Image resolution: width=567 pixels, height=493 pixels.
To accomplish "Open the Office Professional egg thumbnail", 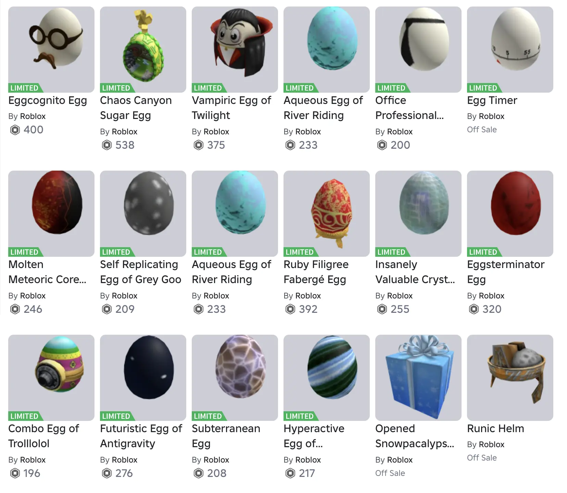I will (x=418, y=50).
